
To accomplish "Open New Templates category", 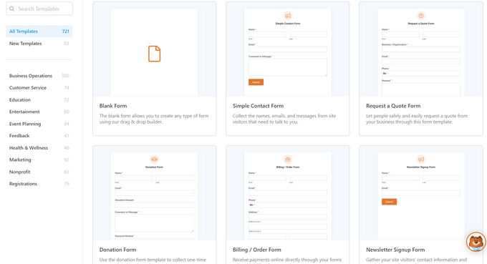I will pyautogui.click(x=39, y=44).
